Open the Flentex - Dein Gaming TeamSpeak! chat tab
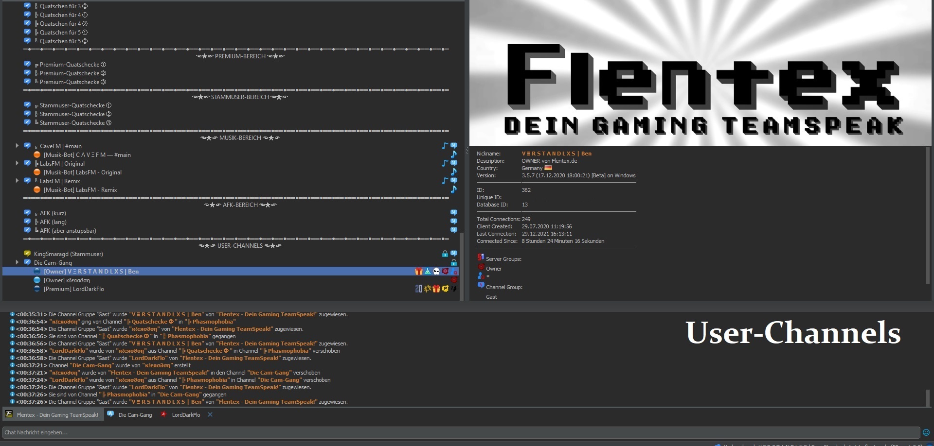The image size is (934, 446). point(57,415)
